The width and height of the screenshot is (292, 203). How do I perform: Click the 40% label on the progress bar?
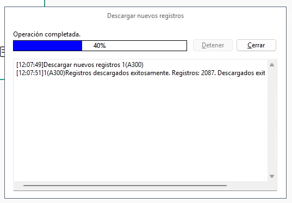[x=100, y=46]
